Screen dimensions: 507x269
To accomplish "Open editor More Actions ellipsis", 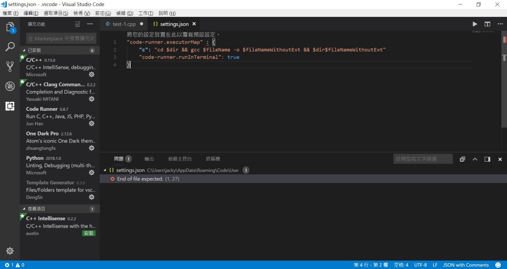I will pos(500,24).
